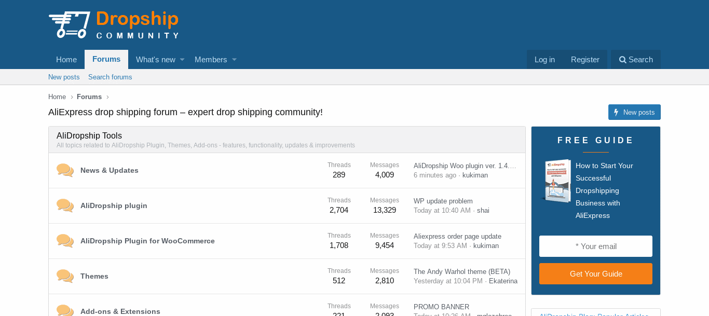Open the Search button in the header
709x316 pixels.
coord(636,60)
